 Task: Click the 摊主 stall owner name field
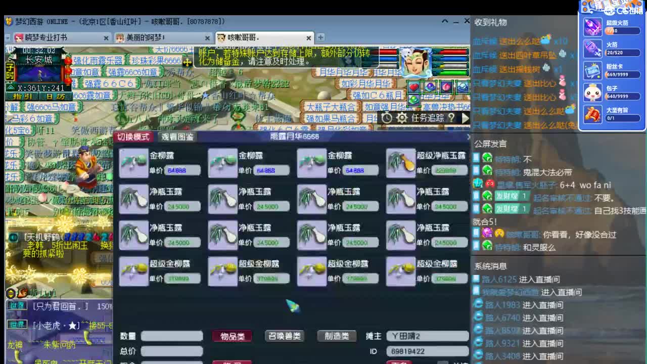click(x=428, y=336)
